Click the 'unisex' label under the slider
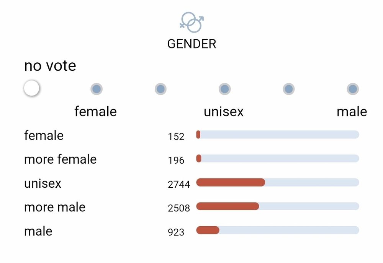 (224, 112)
